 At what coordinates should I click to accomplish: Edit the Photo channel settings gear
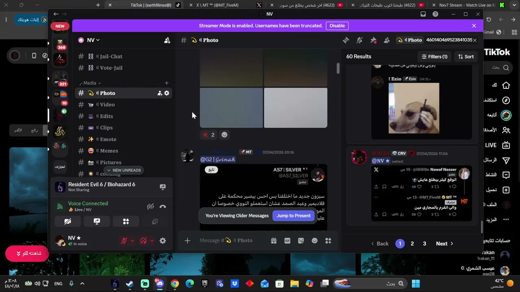coord(167,93)
